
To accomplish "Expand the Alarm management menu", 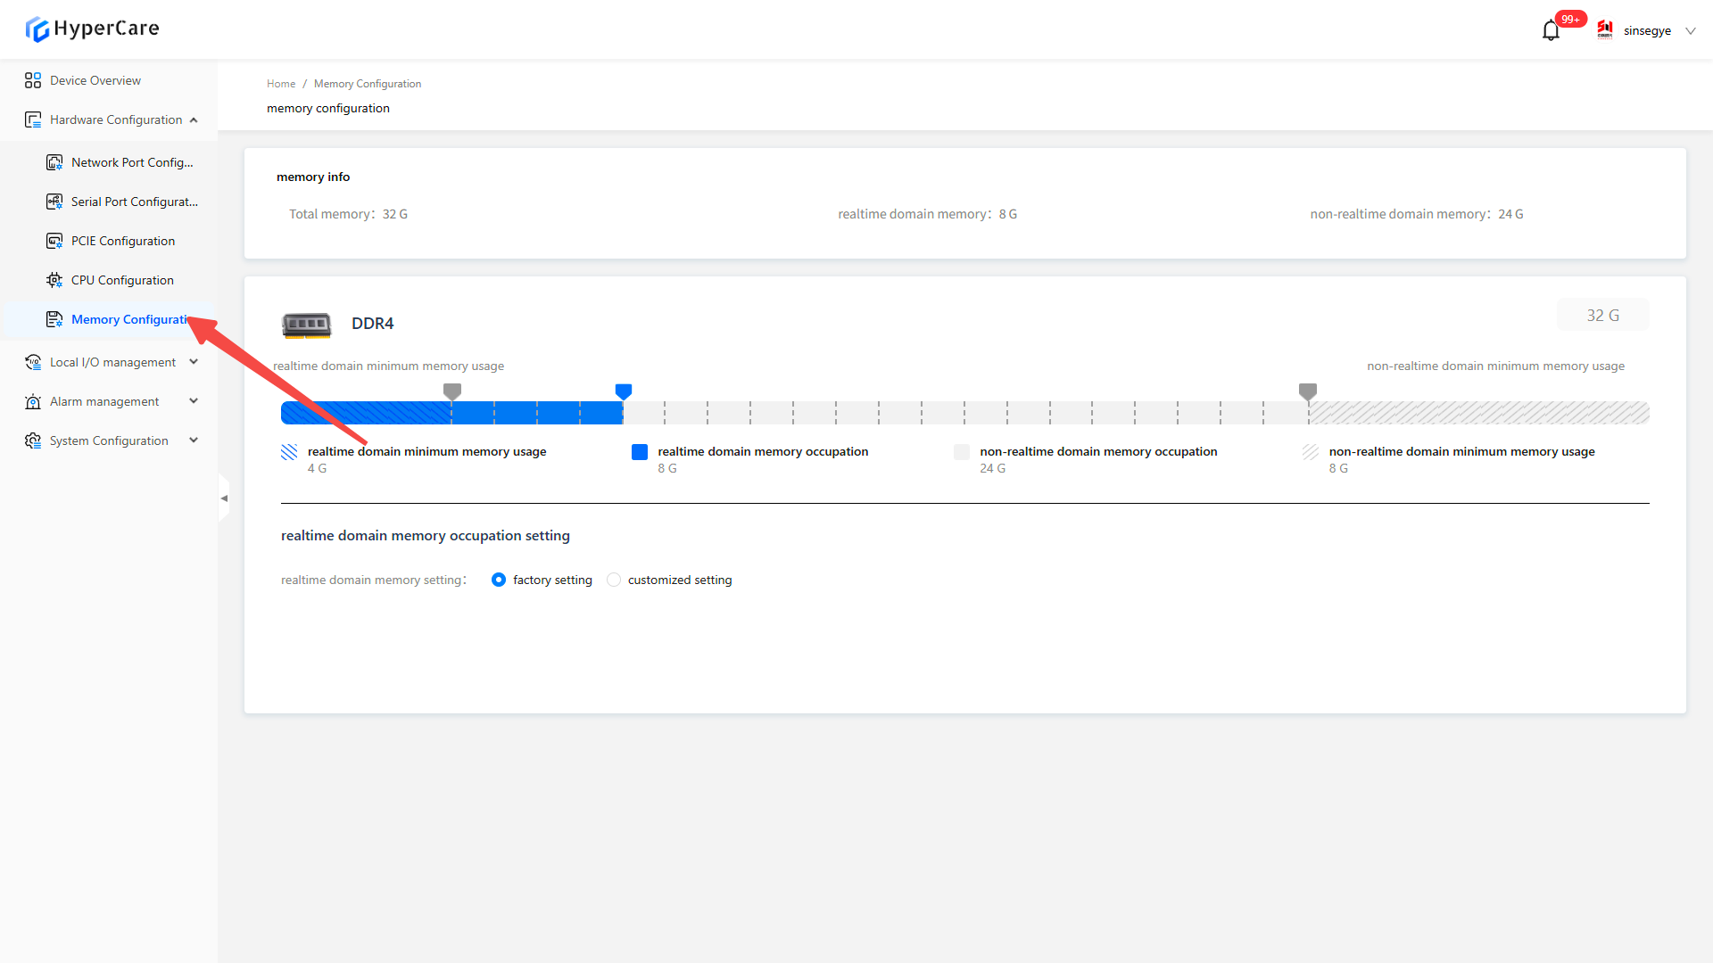I will pyautogui.click(x=194, y=401).
